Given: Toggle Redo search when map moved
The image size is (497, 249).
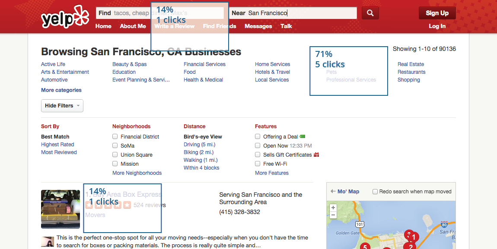Looking at the screenshot, I should (x=375, y=192).
